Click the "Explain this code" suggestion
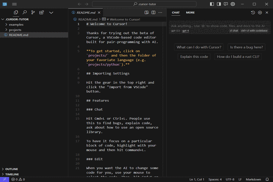 [x=194, y=57]
